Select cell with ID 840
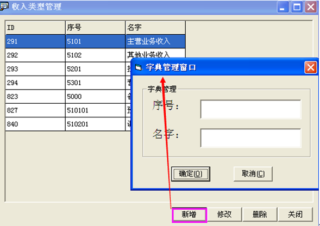This screenshot has height=226, width=320. point(35,124)
